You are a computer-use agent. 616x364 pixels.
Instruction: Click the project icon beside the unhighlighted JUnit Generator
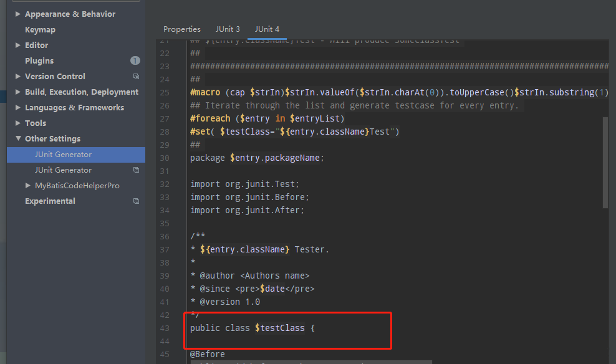coord(136,170)
